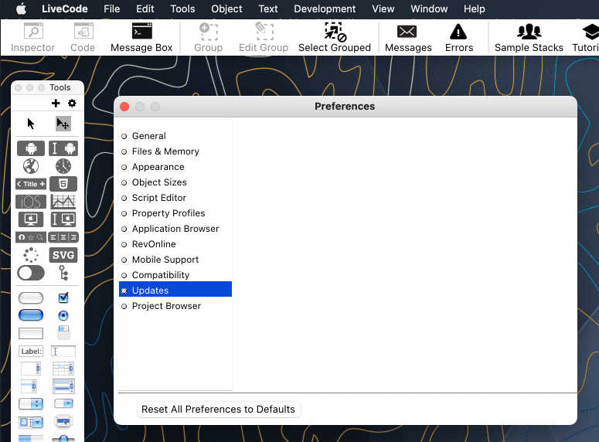This screenshot has height=442, width=599.
Task: Pick the Header bar Title widget
Action: point(31,184)
